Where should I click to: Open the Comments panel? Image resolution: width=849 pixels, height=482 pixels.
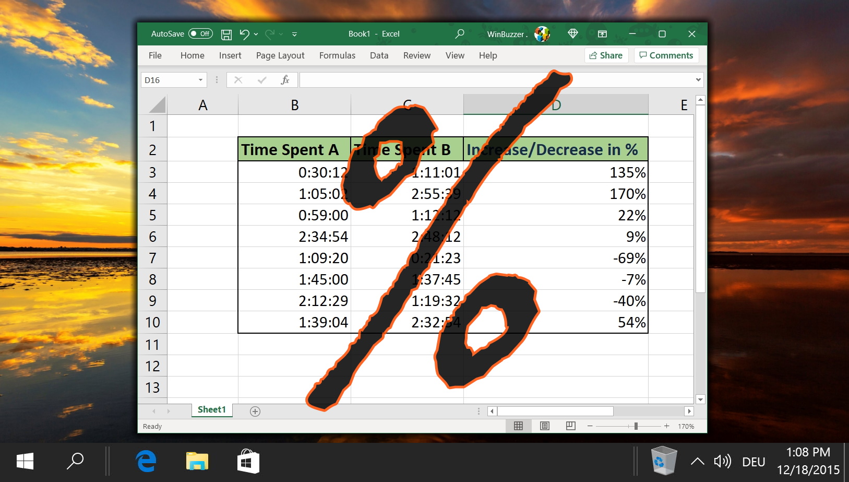(666, 55)
